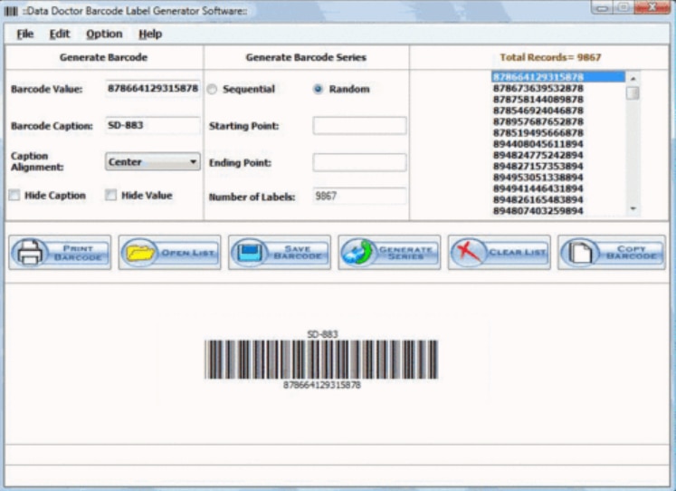Click the barcode app icon in title bar
The image size is (676, 491).
pos(12,8)
